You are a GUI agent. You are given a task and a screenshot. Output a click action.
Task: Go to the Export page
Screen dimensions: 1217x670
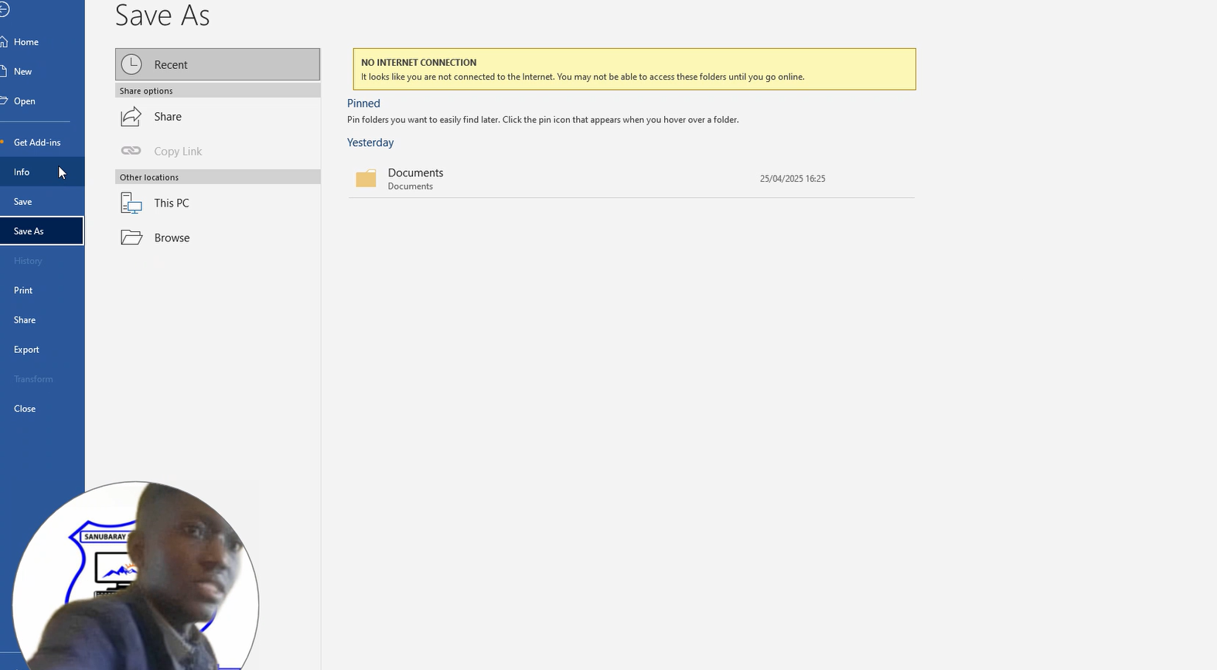[26, 350]
